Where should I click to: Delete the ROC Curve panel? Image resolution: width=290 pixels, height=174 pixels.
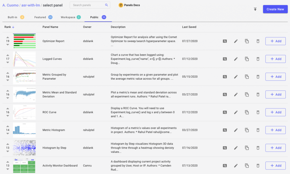pyautogui.click(x=258, y=112)
